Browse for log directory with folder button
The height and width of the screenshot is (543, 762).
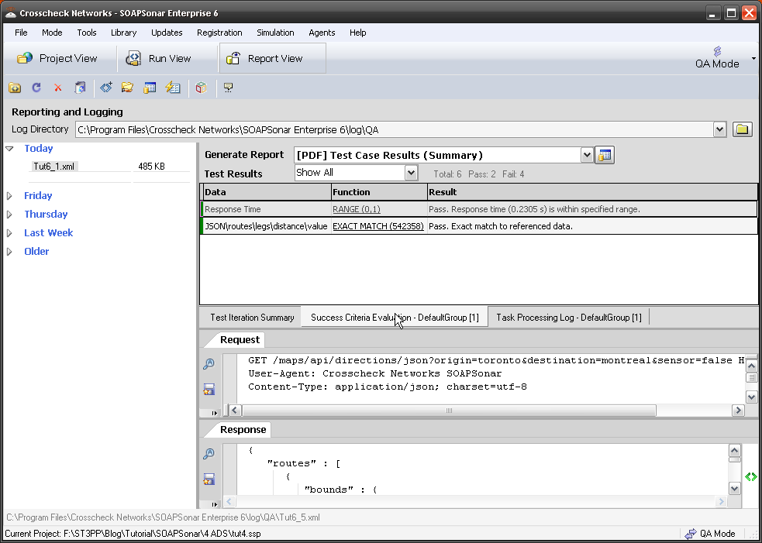click(x=742, y=129)
